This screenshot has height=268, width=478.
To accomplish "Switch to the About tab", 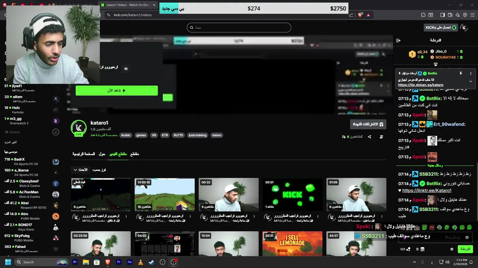I will (102, 154).
